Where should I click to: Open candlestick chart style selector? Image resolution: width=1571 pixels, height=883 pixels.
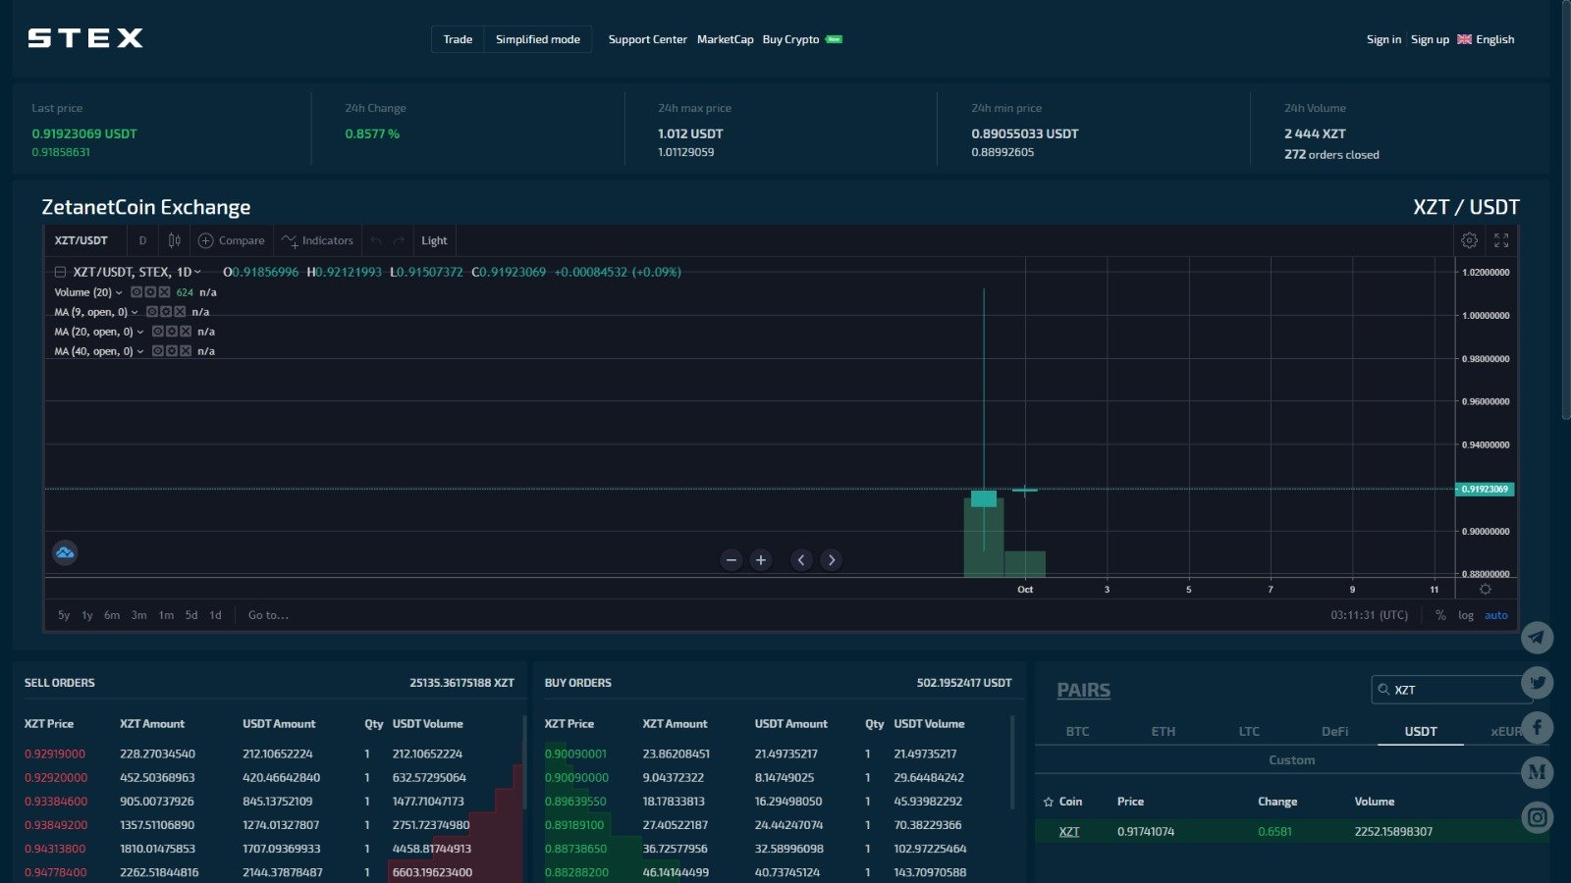click(174, 240)
